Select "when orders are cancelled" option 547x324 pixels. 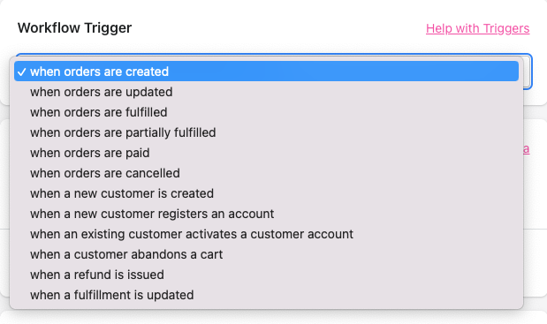pos(266,173)
